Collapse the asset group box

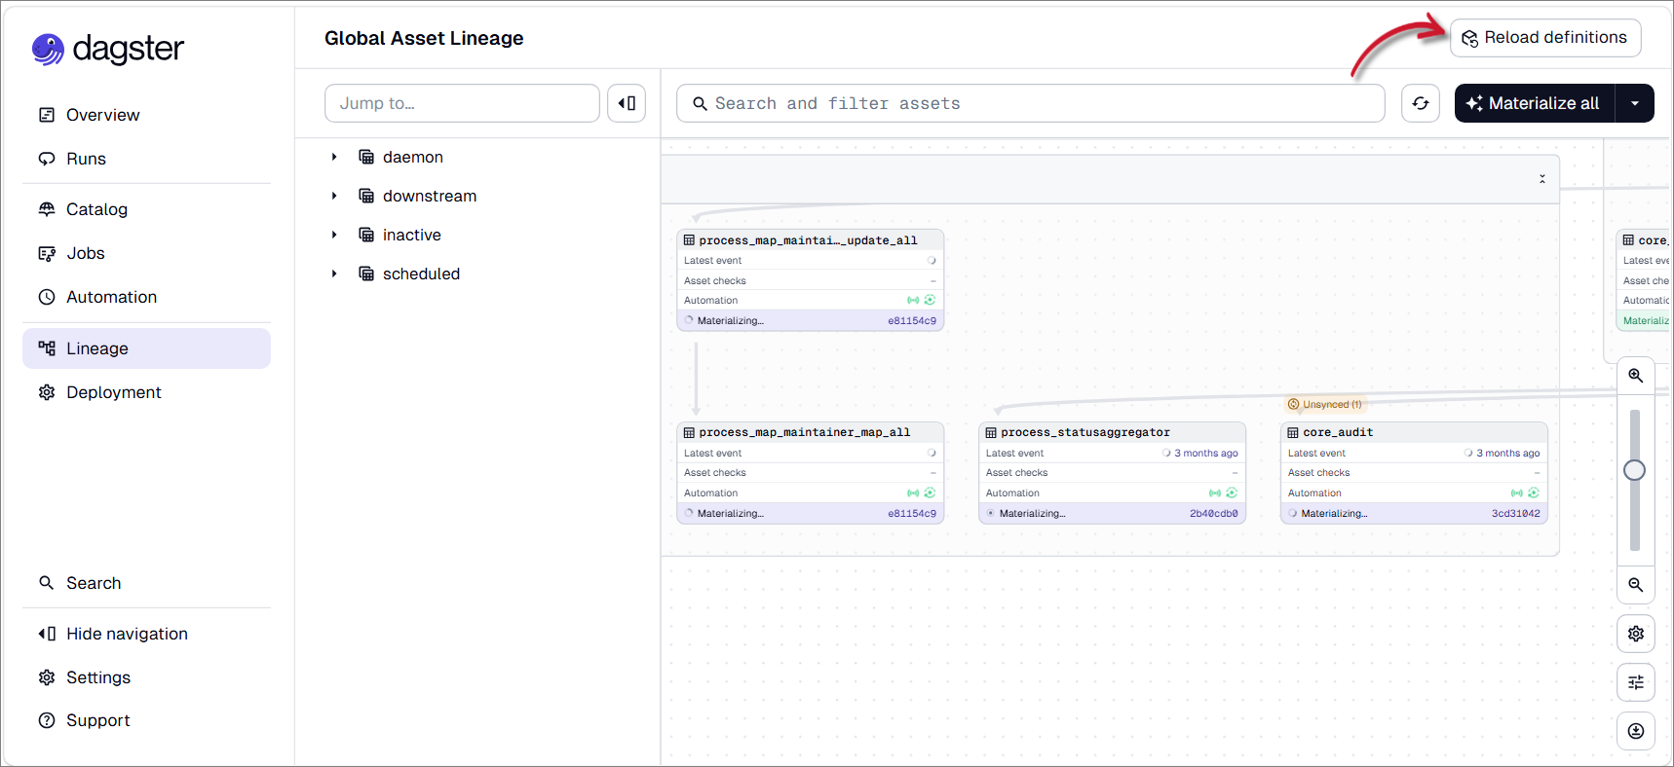(x=1542, y=179)
